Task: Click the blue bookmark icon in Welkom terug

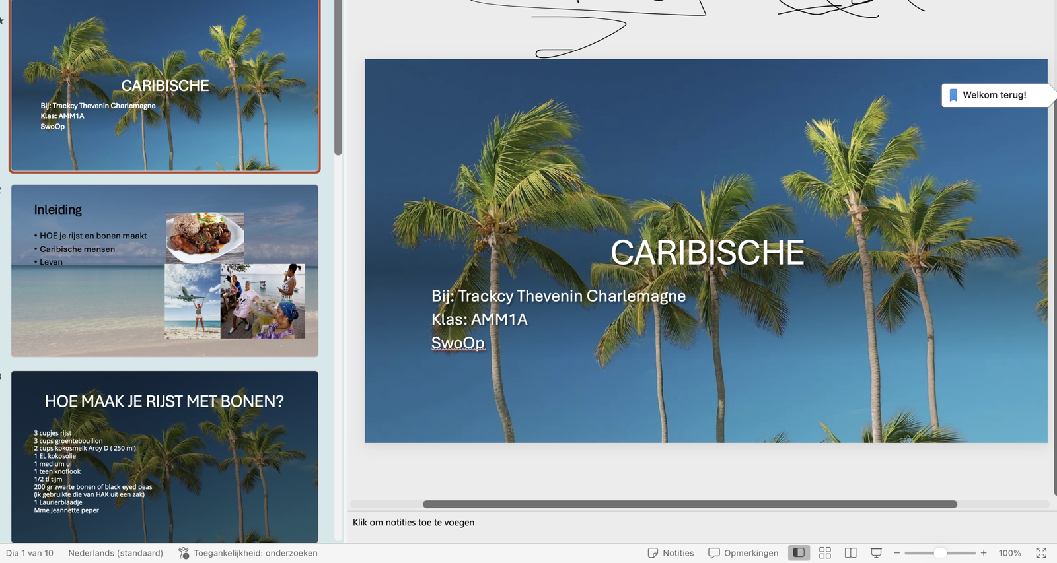Action: point(953,95)
